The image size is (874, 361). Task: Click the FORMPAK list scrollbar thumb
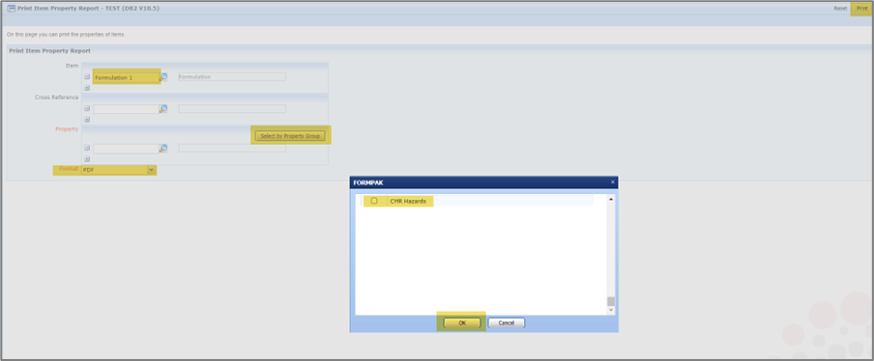pos(611,301)
